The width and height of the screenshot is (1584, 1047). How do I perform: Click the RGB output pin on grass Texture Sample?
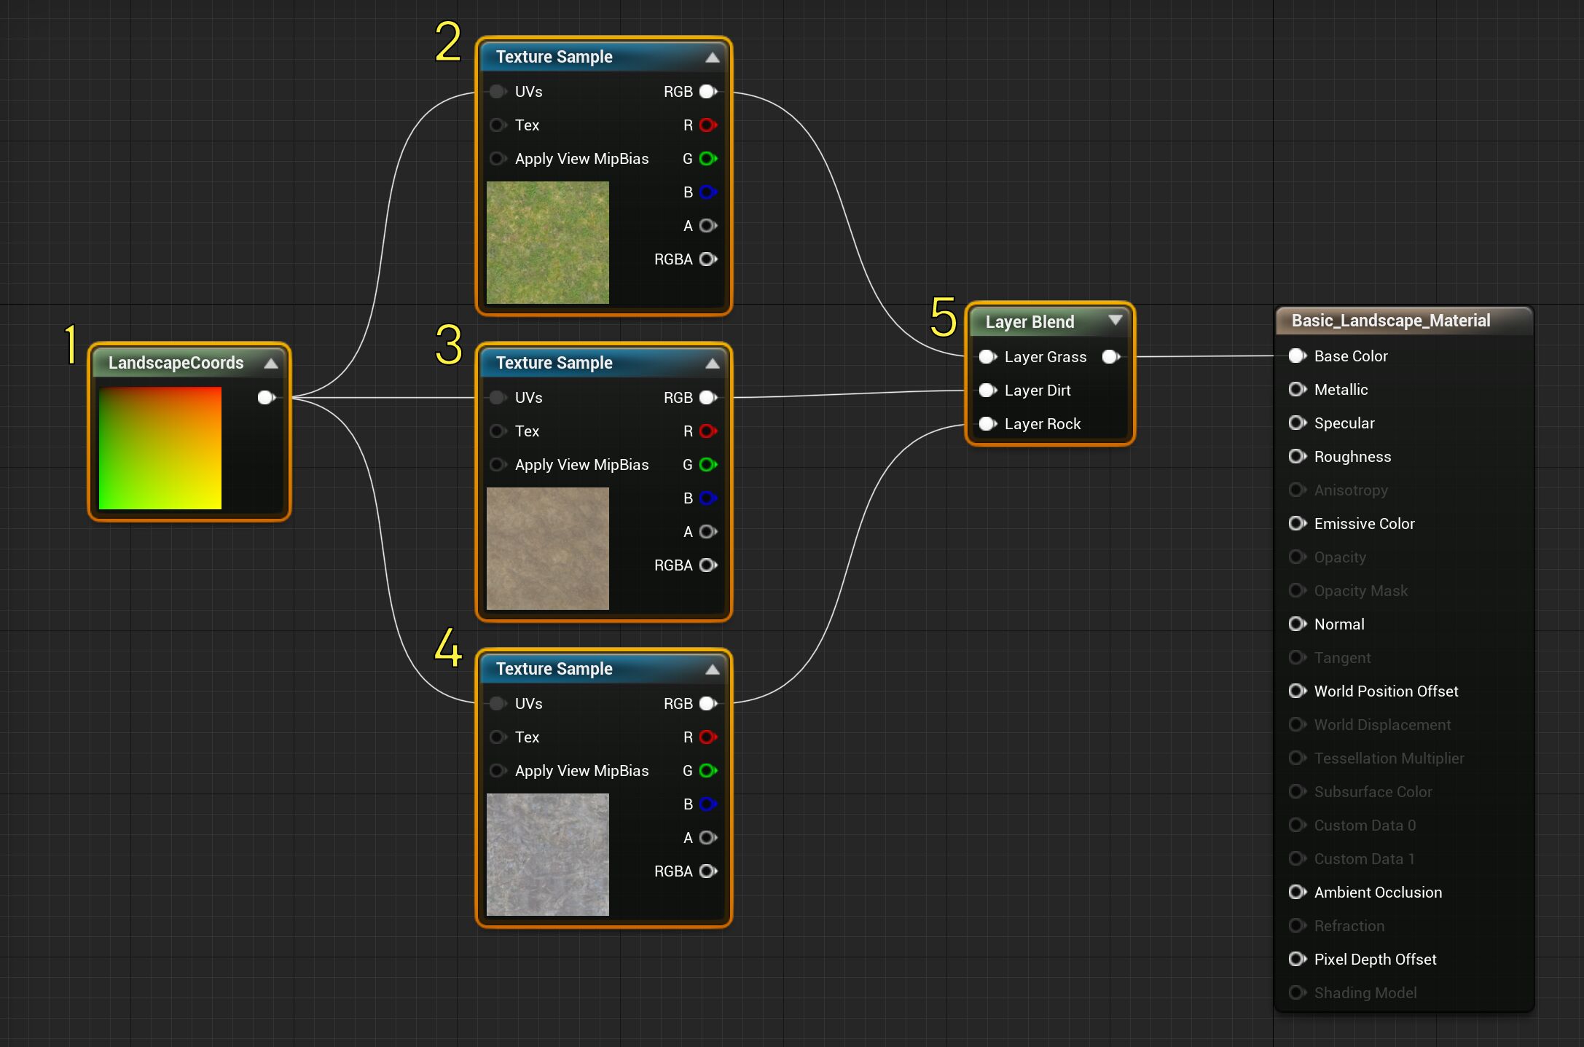coord(705,91)
